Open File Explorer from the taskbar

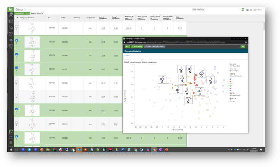pyautogui.click(x=48, y=150)
